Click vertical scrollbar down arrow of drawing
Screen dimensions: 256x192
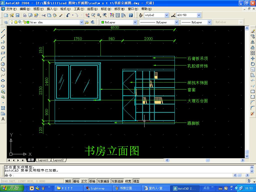(247, 156)
